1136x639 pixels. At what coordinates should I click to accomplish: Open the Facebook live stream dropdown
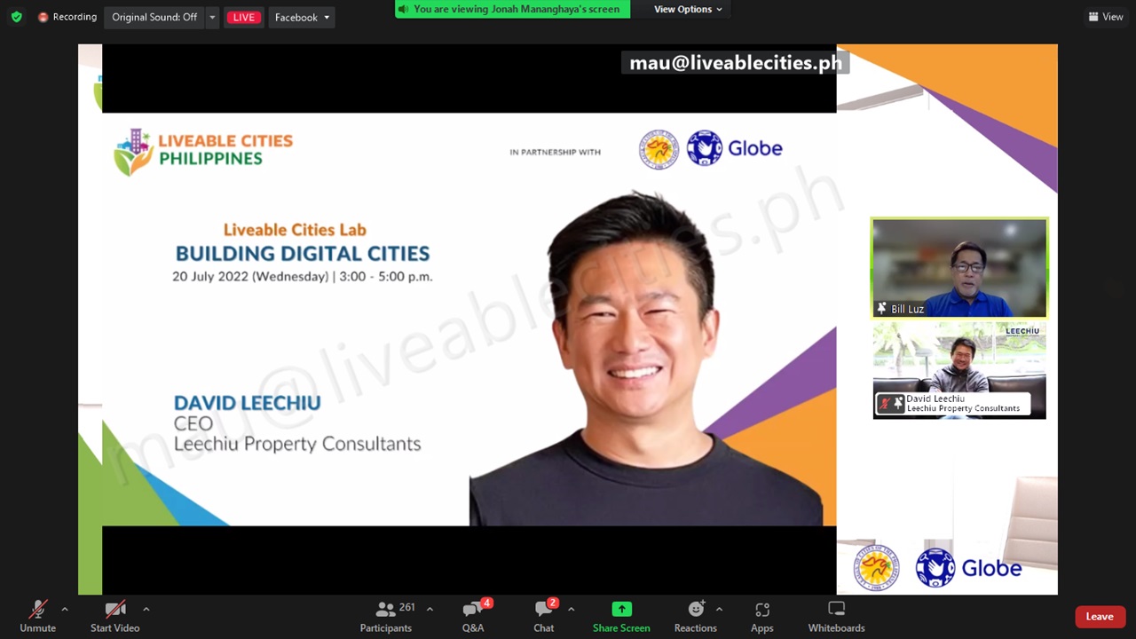pyautogui.click(x=302, y=17)
